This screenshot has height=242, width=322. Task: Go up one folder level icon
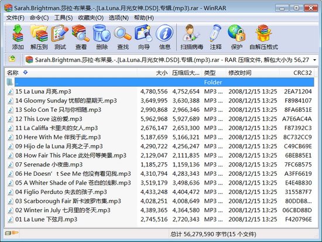click(12, 59)
